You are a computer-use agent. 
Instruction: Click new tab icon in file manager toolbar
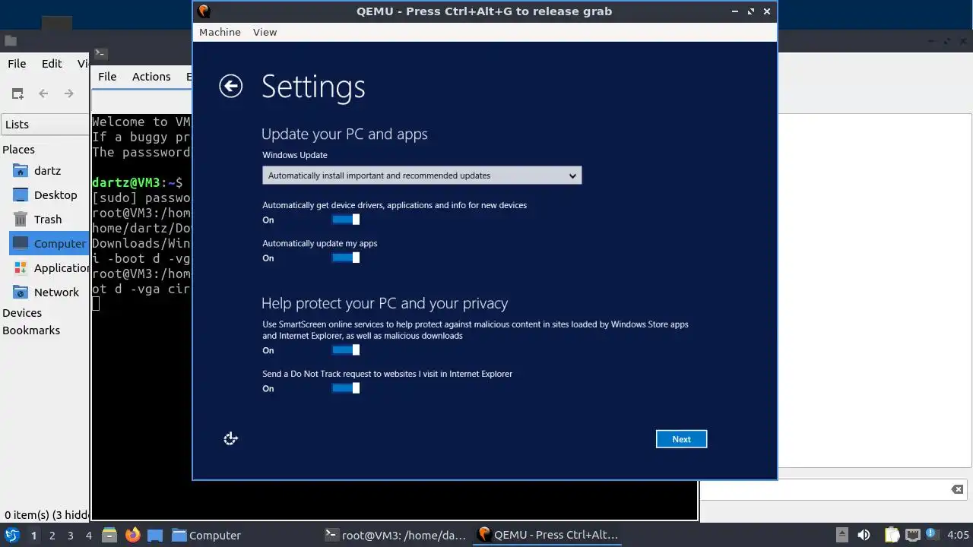click(17, 93)
